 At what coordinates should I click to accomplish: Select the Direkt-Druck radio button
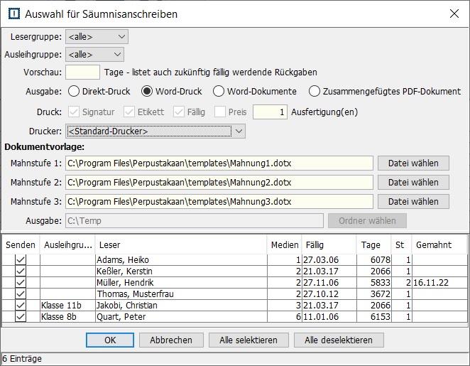pos(74,91)
